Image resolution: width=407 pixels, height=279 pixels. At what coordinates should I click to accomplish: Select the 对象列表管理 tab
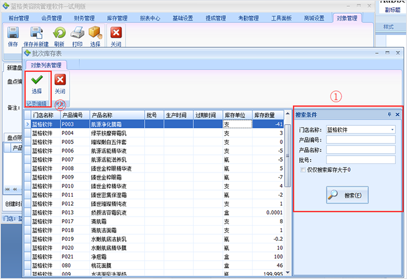pyautogui.click(x=46, y=65)
